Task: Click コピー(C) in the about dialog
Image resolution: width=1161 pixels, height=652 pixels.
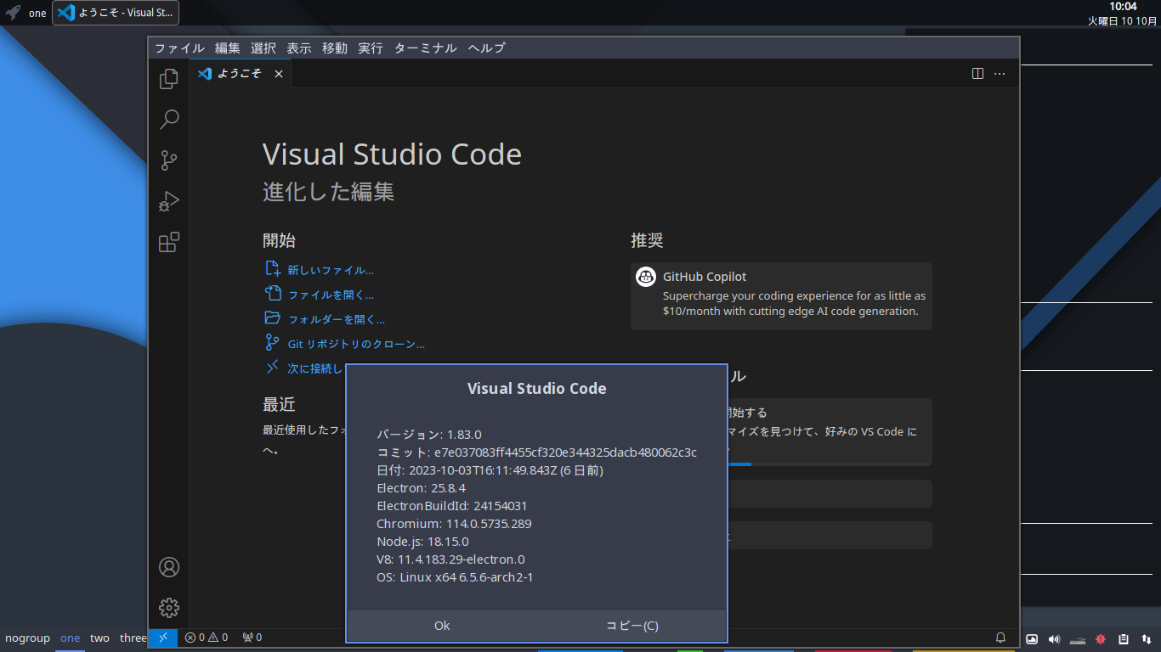Action: (631, 626)
